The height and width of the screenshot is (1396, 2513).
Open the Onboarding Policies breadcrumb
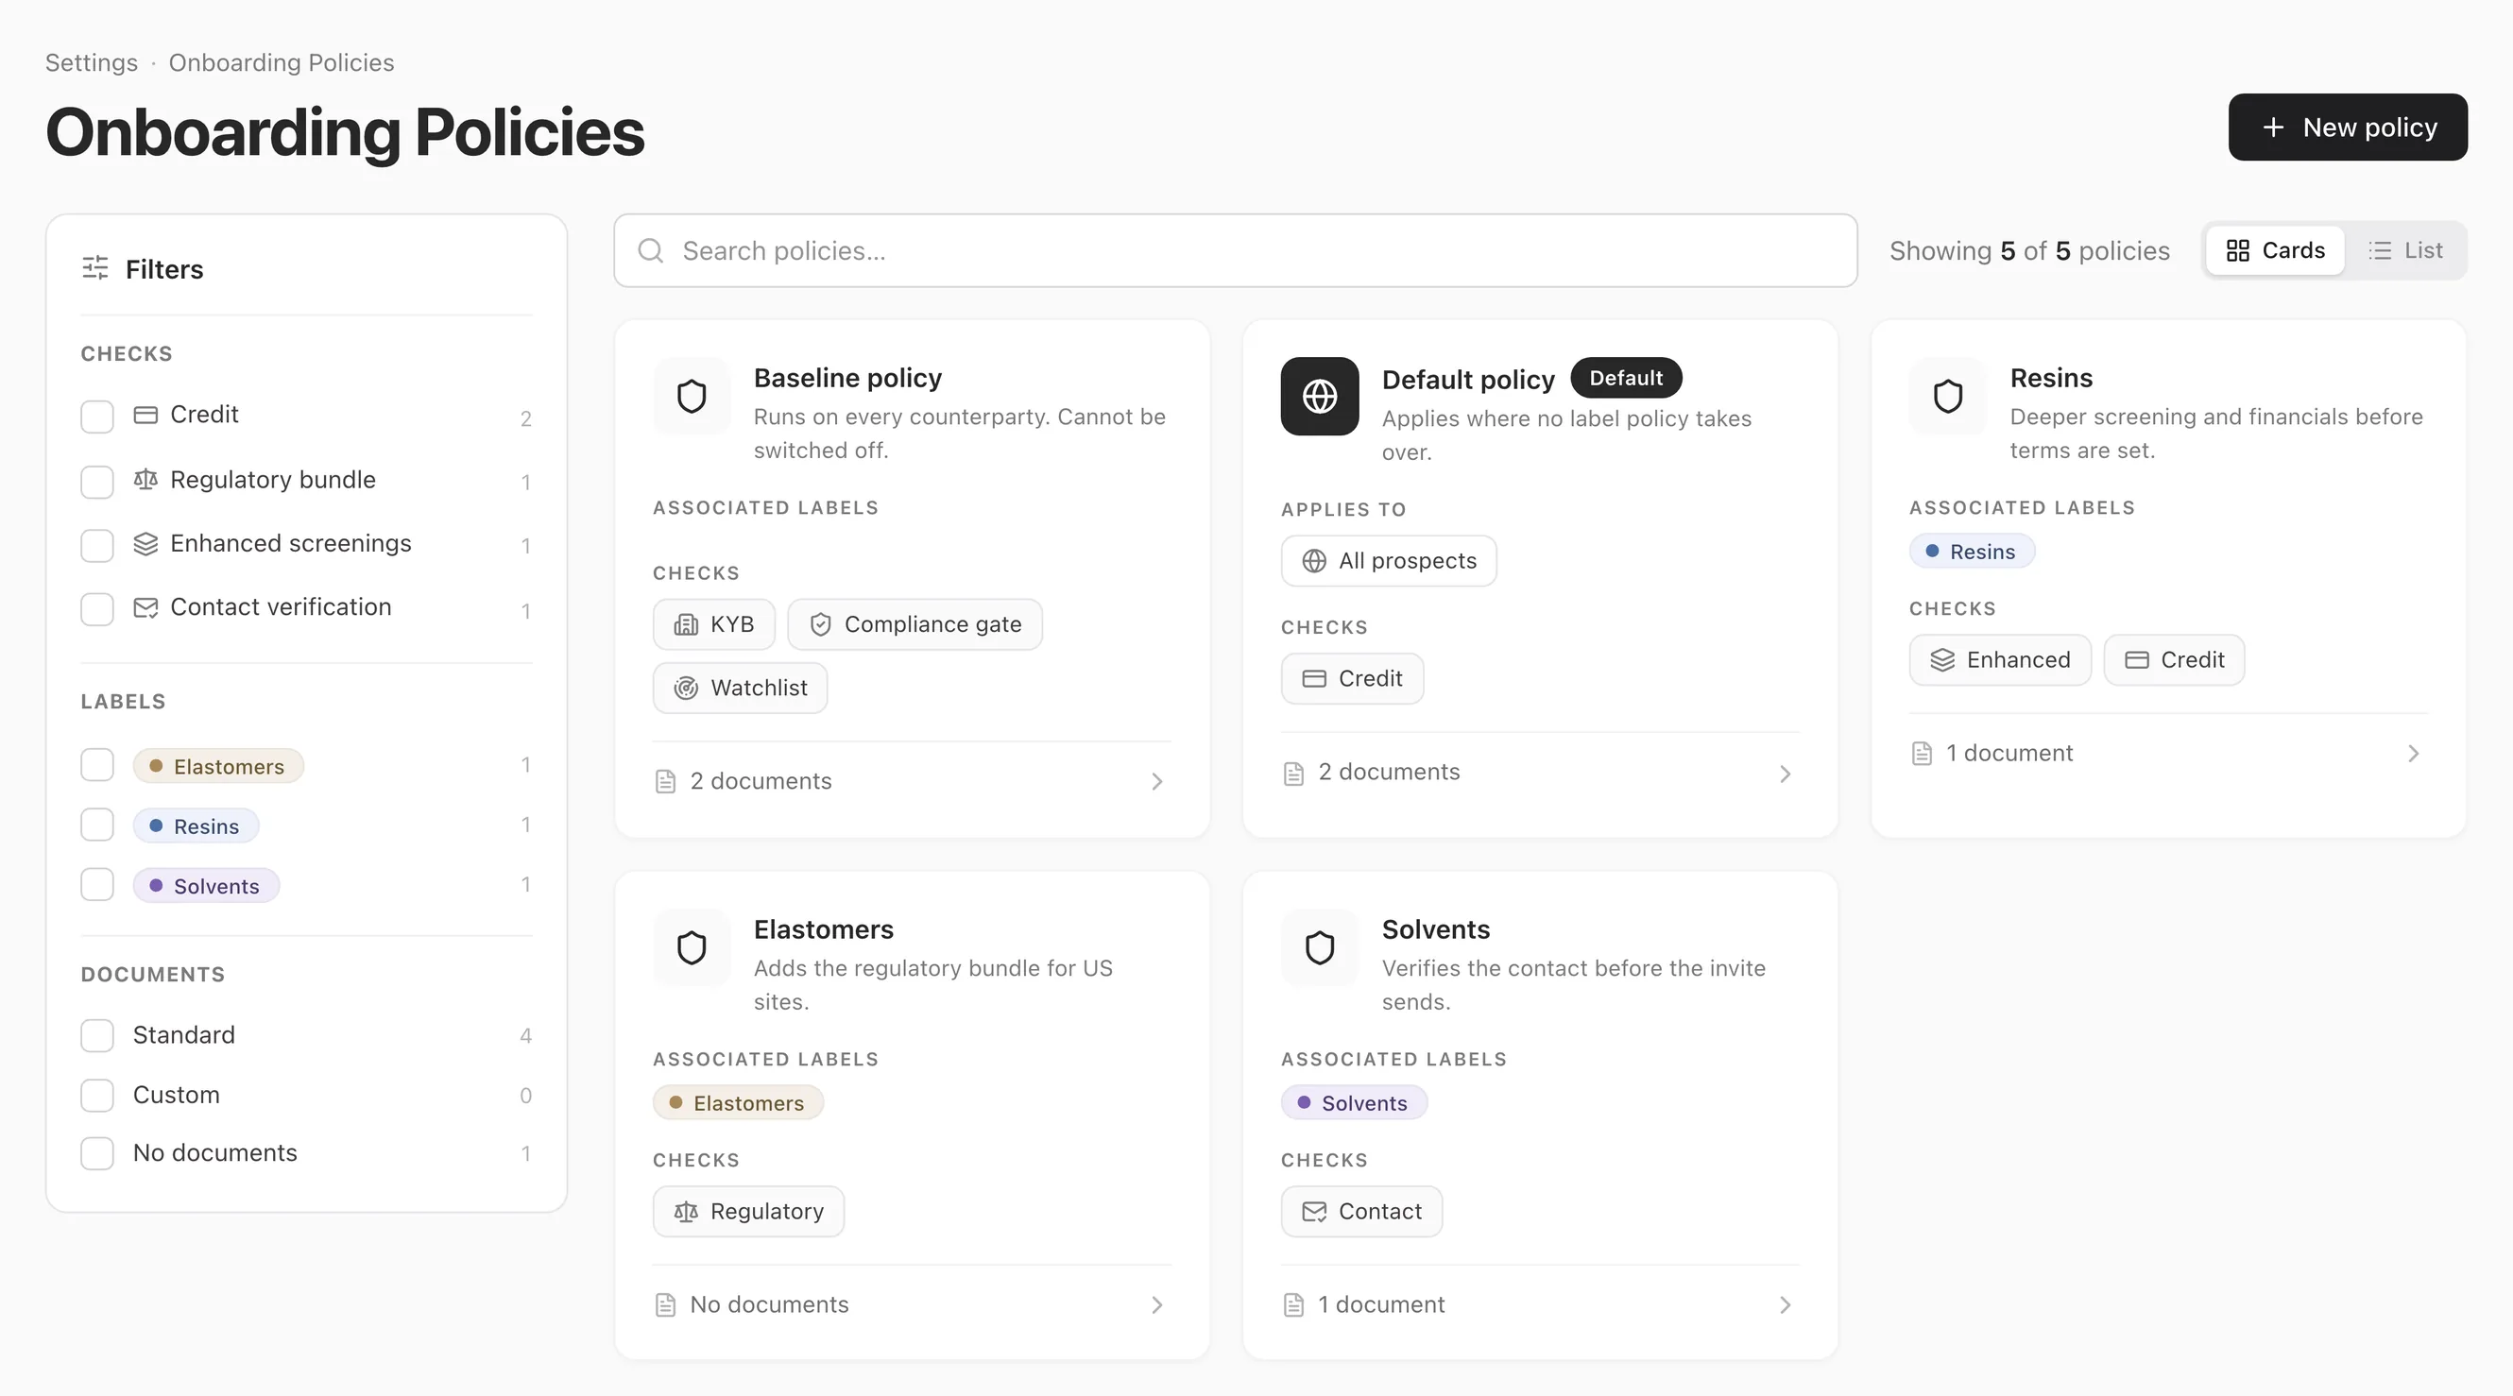[x=281, y=62]
